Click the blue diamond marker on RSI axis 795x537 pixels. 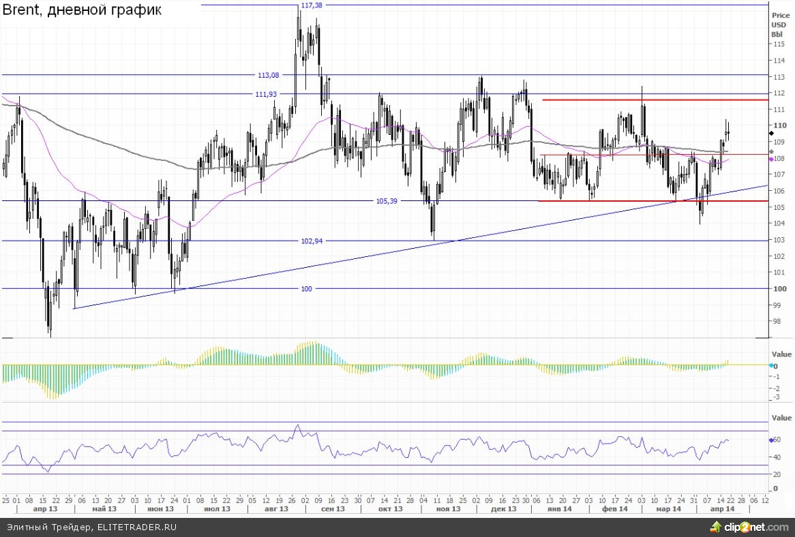(x=771, y=440)
